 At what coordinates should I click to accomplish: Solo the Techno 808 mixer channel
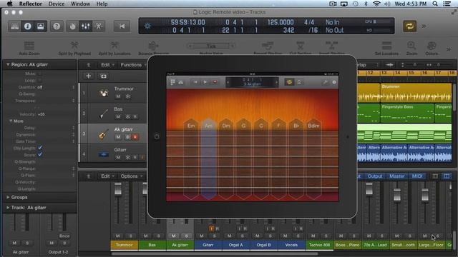point(326,236)
